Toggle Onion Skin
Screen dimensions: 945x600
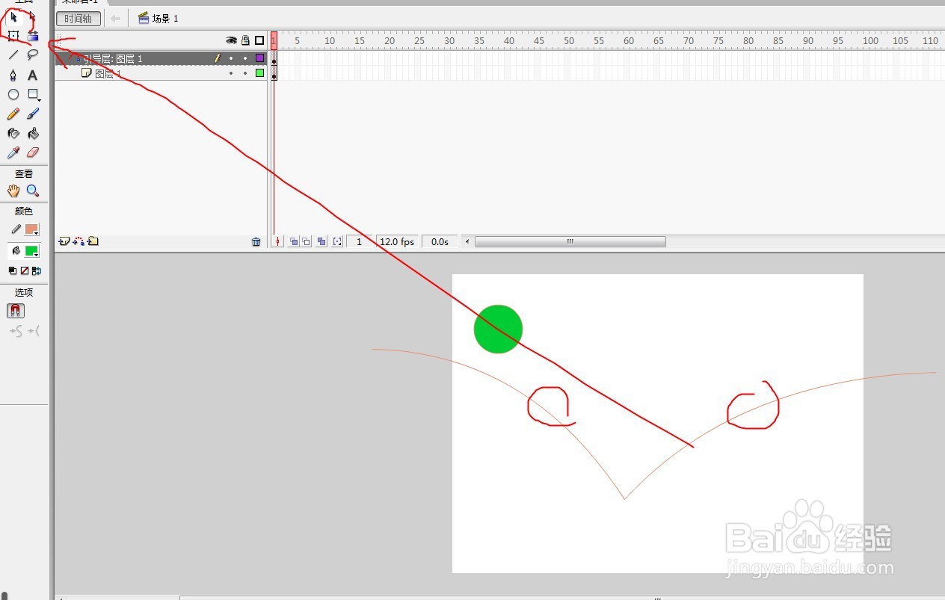(294, 241)
